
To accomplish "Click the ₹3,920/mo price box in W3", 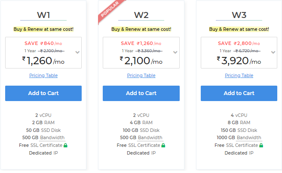I will click(x=239, y=53).
